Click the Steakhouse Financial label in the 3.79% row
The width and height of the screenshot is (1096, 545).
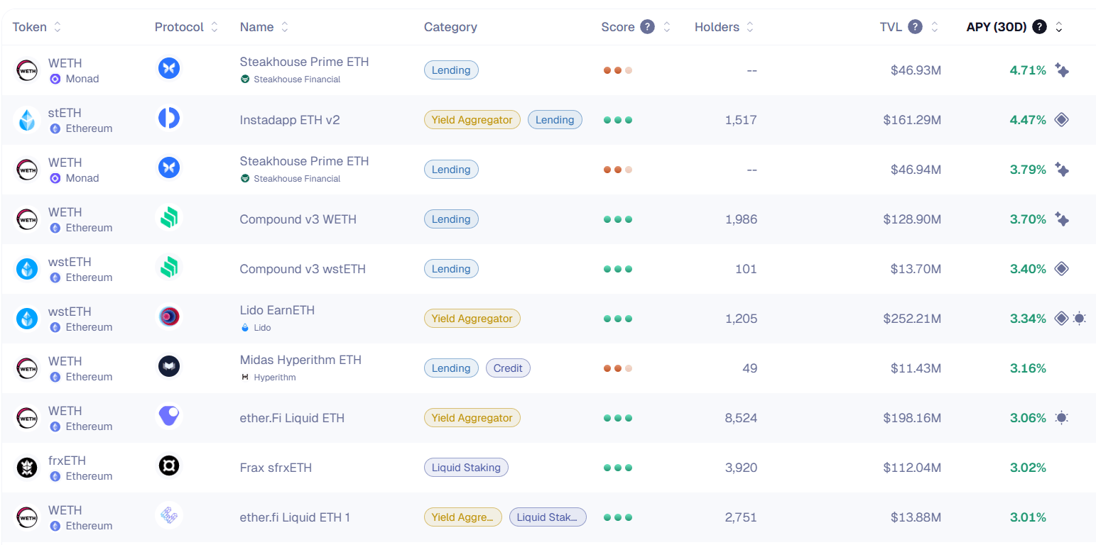[297, 179]
